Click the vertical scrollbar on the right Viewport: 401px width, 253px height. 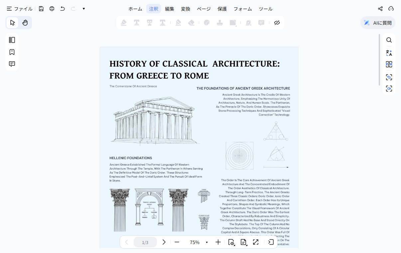(x=379, y=60)
